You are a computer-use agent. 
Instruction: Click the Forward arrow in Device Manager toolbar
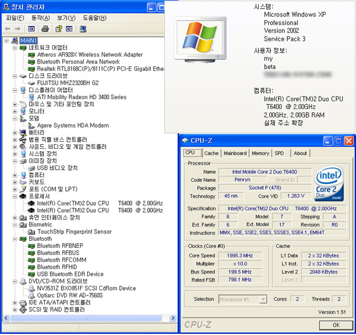coord(17,29)
